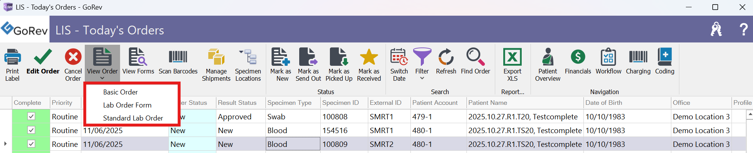Open Manage Shipments

(216, 57)
